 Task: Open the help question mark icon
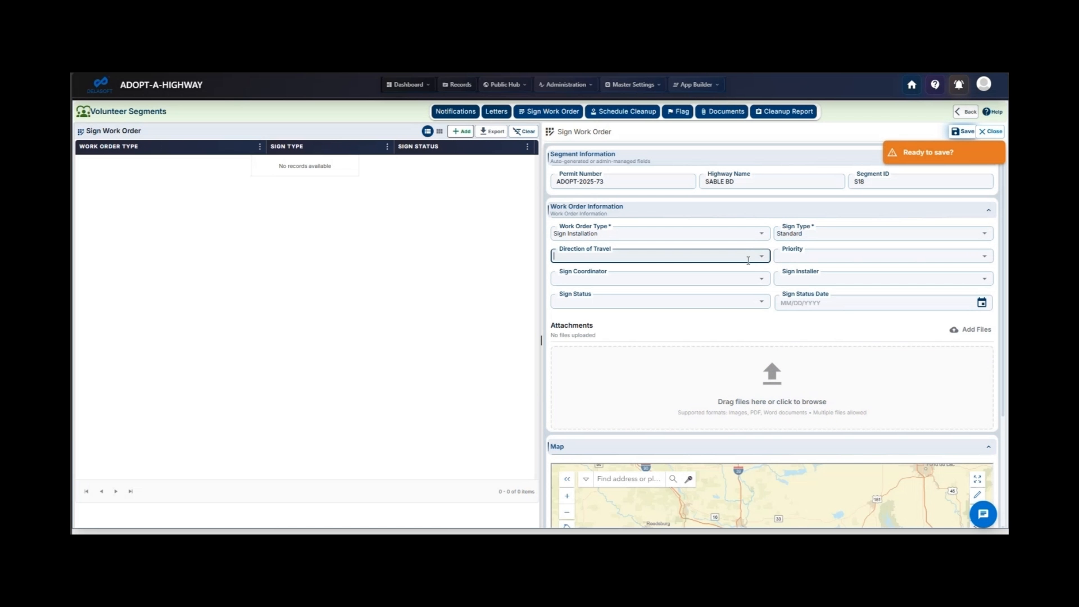pyautogui.click(x=935, y=84)
